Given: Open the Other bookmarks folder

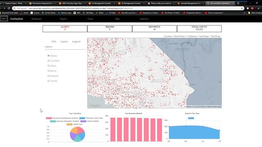Looking at the screenshot, I should [255, 13].
